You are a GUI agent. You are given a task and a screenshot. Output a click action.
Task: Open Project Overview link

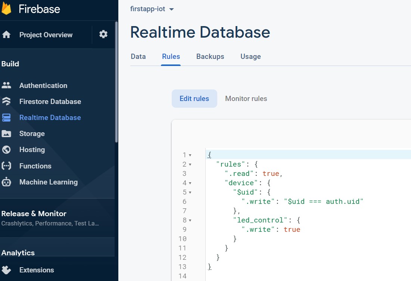(x=46, y=35)
